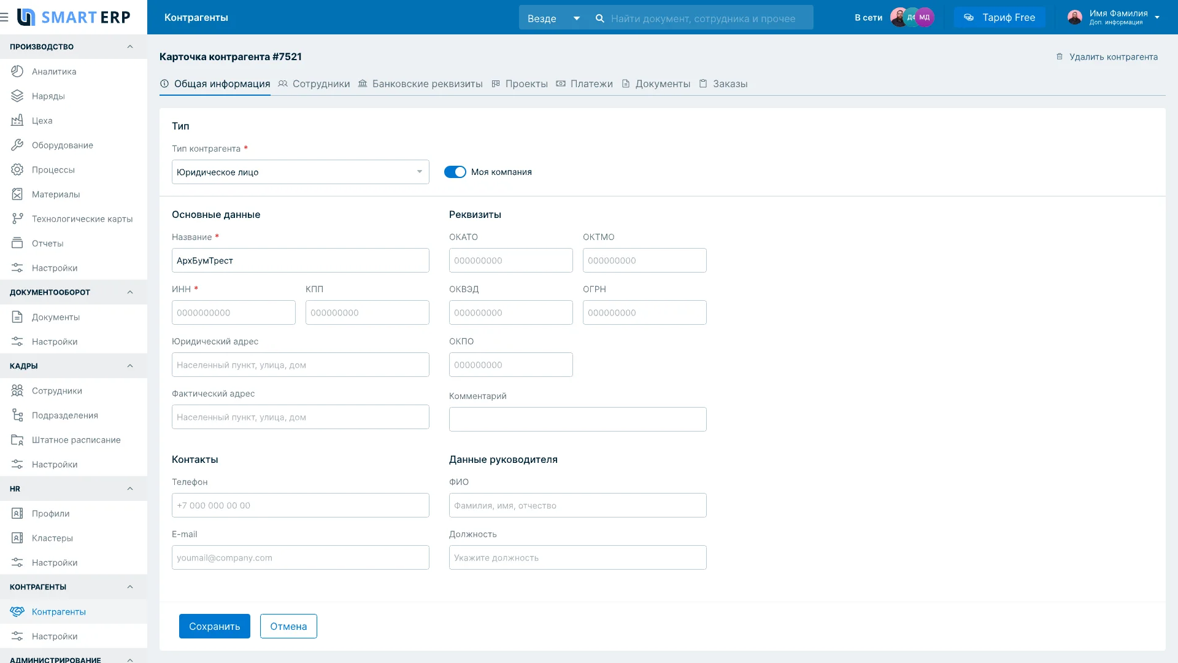Image resolution: width=1178 pixels, height=663 pixels.
Task: Expand the user profile menu arrow
Action: [x=1157, y=17]
